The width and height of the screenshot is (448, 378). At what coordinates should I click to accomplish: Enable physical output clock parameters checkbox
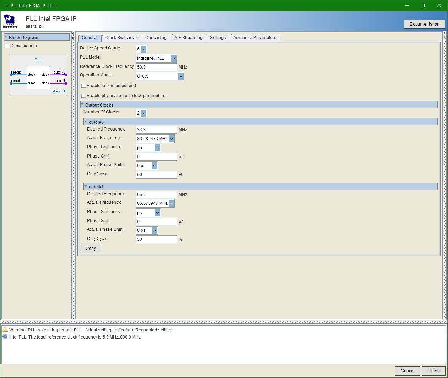point(83,96)
